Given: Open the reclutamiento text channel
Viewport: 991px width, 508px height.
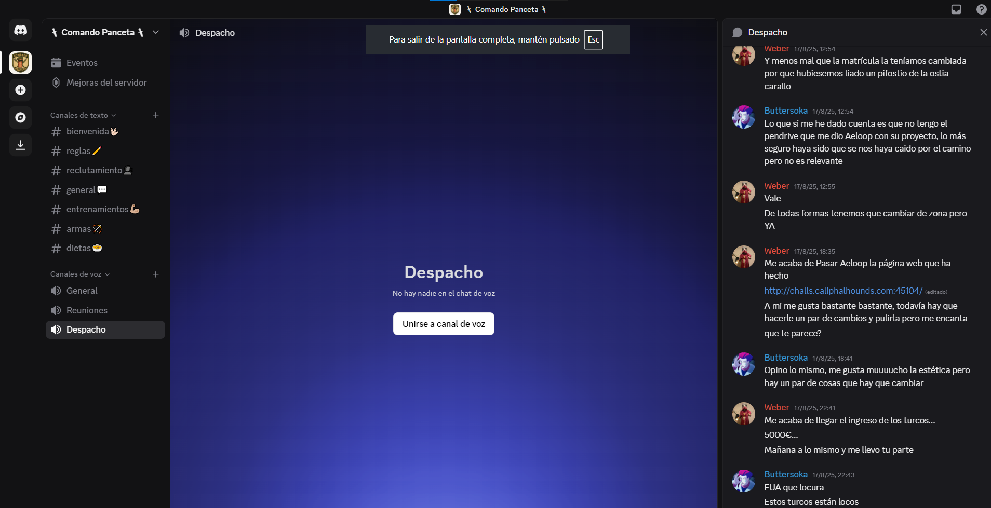Looking at the screenshot, I should (105, 170).
